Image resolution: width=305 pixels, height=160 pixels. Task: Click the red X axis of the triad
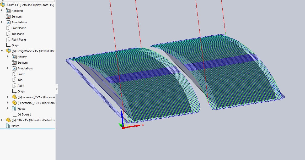132,126
